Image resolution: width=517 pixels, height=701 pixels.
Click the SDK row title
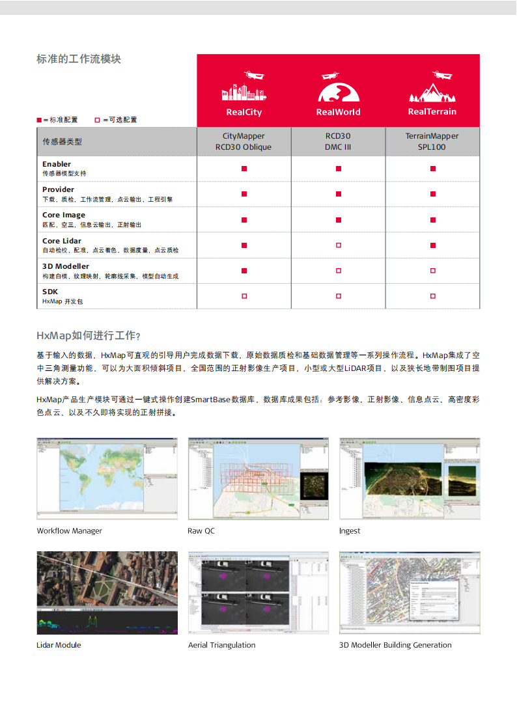click(50, 292)
